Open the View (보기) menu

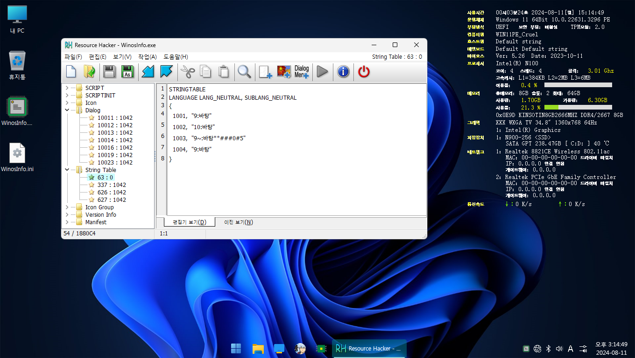122,57
